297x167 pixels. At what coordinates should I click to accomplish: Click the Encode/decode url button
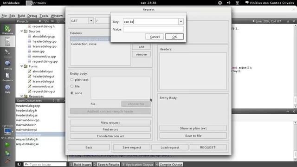click(110, 136)
